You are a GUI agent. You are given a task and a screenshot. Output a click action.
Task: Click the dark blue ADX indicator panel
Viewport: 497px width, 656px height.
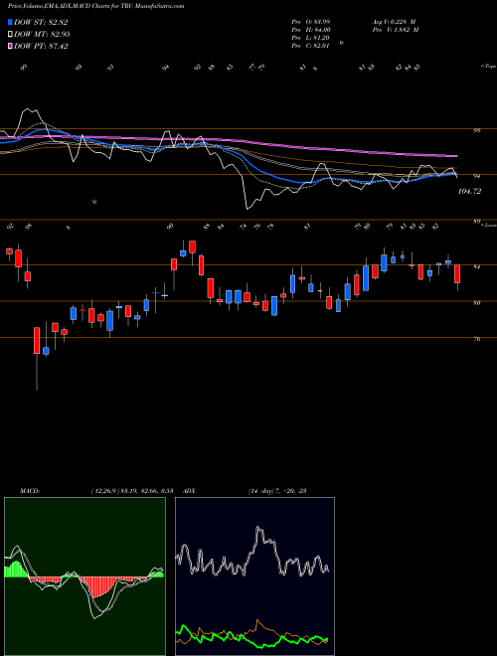tap(254, 576)
